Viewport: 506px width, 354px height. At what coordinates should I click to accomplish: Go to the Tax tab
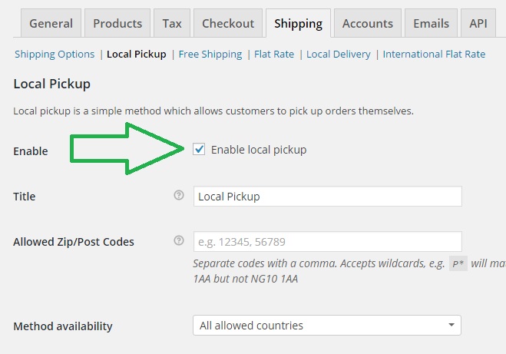tap(172, 23)
